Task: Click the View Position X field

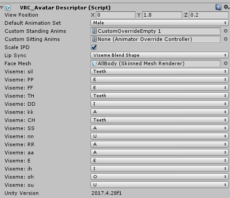Action: [x=116, y=15]
